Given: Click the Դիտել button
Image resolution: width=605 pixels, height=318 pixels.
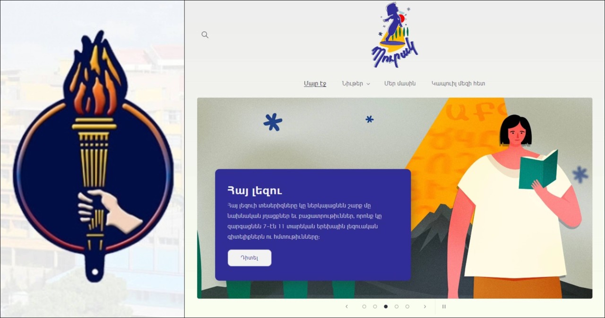Looking at the screenshot, I should (x=250, y=258).
